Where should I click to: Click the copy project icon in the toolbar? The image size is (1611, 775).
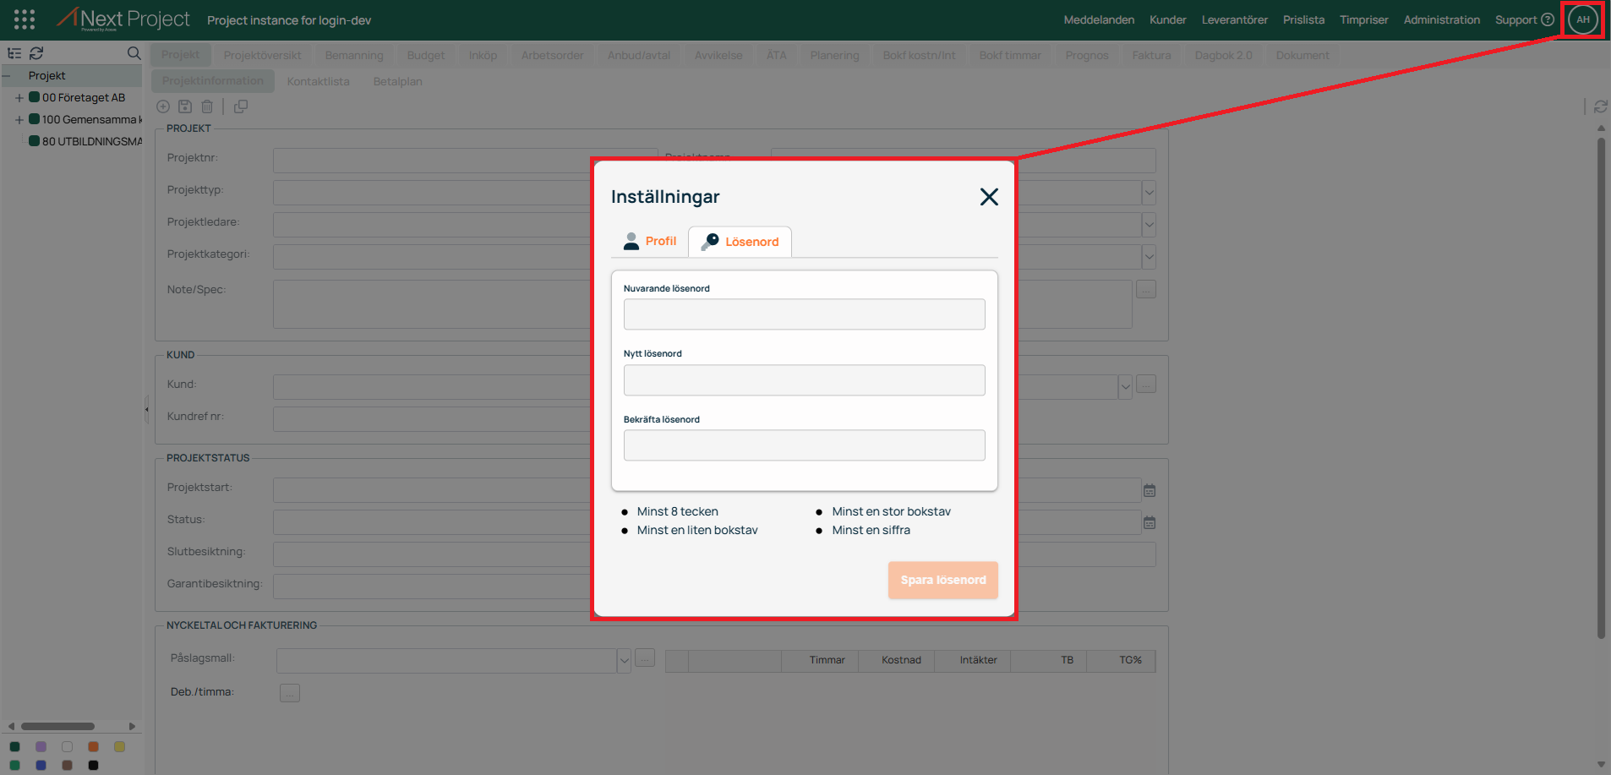click(x=241, y=106)
